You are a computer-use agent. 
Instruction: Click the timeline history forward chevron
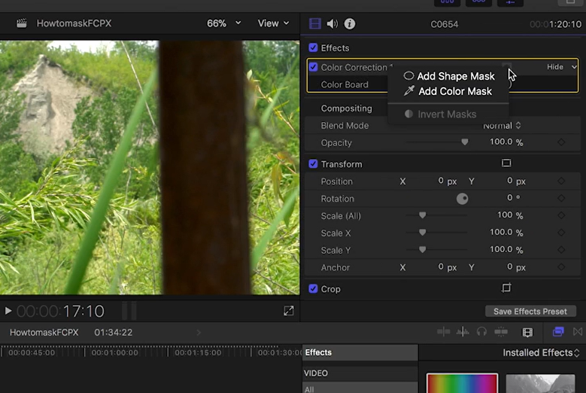click(x=199, y=333)
